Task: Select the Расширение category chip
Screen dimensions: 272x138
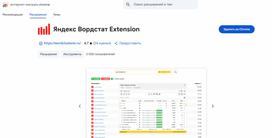Action: [49, 54]
